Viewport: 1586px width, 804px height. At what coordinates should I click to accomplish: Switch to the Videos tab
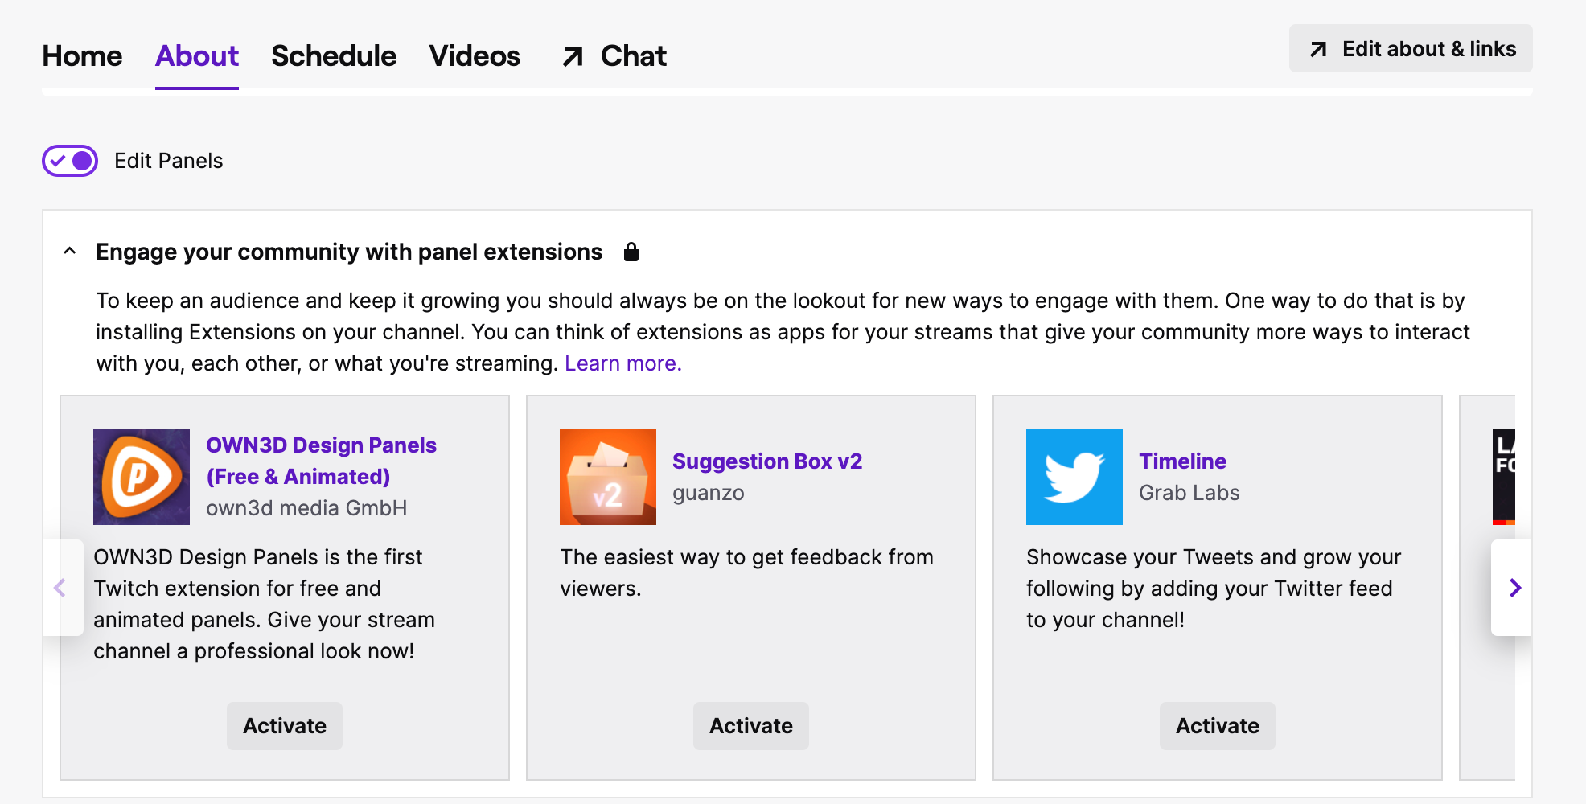pos(475,56)
